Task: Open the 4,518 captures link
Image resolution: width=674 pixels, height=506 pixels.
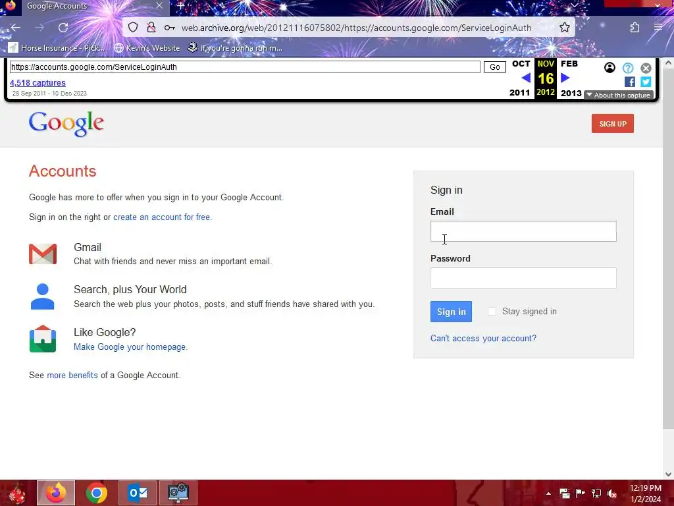Action: click(x=38, y=82)
